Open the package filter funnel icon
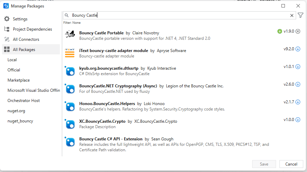Viewport: 307px width, 172px height. [x=301, y=15]
